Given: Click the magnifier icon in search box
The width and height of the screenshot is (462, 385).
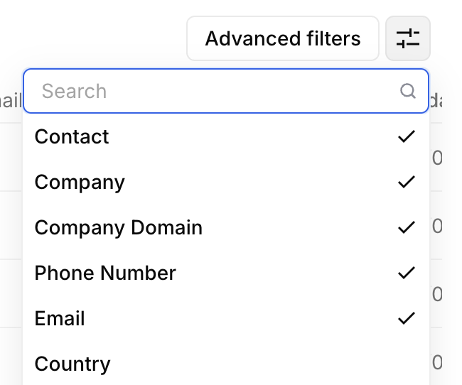Looking at the screenshot, I should pos(408,91).
